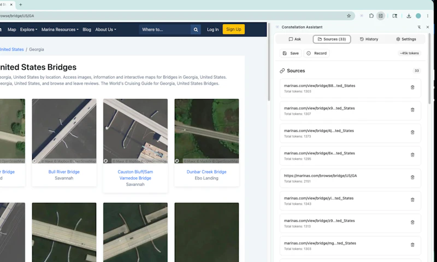Open the Settings tab
The height and width of the screenshot is (262, 437).
pos(406,39)
